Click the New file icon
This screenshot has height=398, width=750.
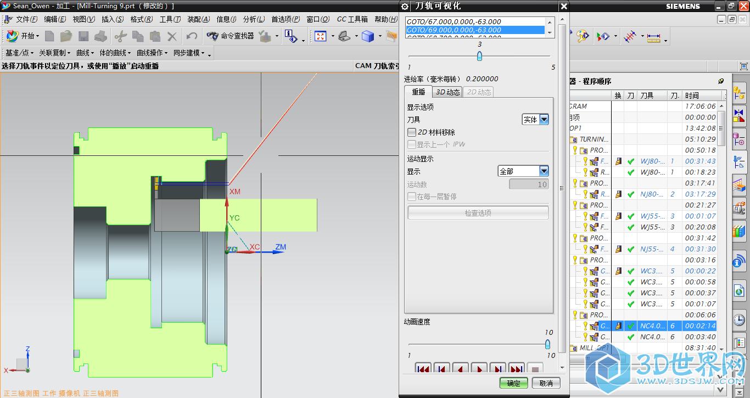[50, 36]
